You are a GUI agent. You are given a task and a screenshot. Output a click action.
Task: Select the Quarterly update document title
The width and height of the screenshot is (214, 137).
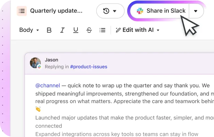(56, 11)
